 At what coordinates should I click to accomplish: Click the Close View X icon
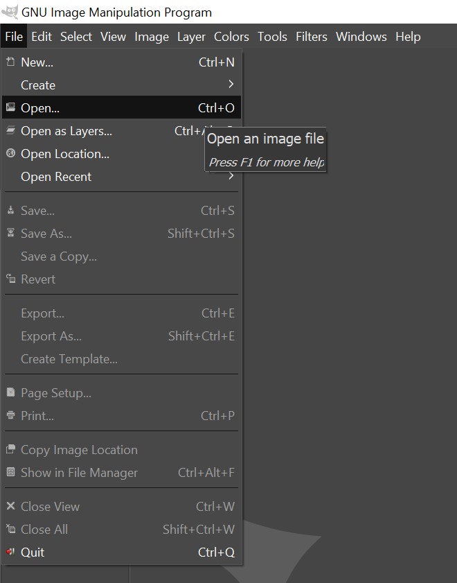(x=11, y=506)
